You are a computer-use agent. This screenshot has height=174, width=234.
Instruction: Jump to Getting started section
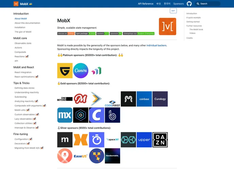(x=193, y=22)
